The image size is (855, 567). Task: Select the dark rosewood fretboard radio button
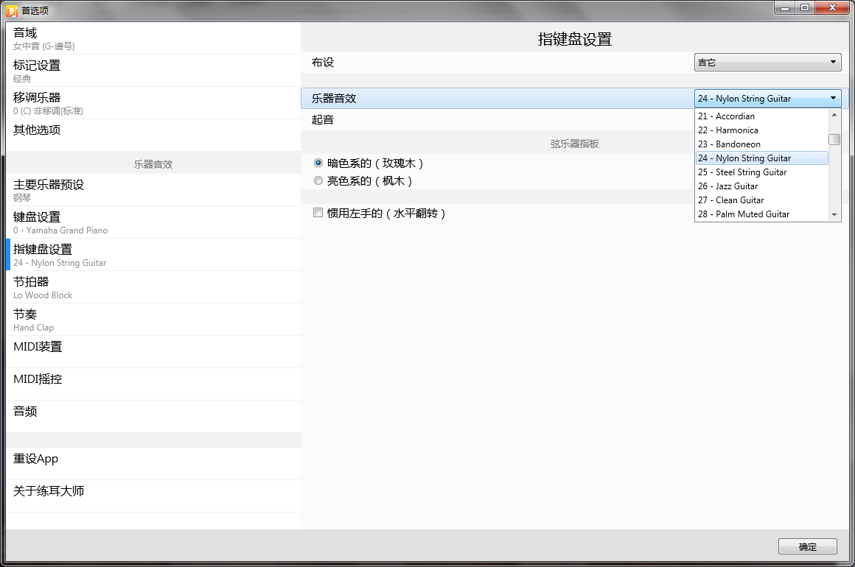pyautogui.click(x=318, y=163)
